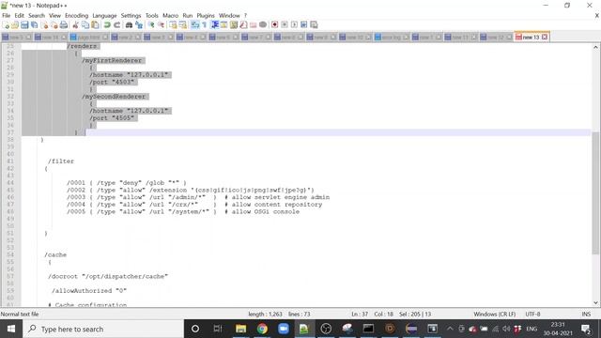Click the Save toolbar icon
This screenshot has width=601, height=338.
(24, 25)
